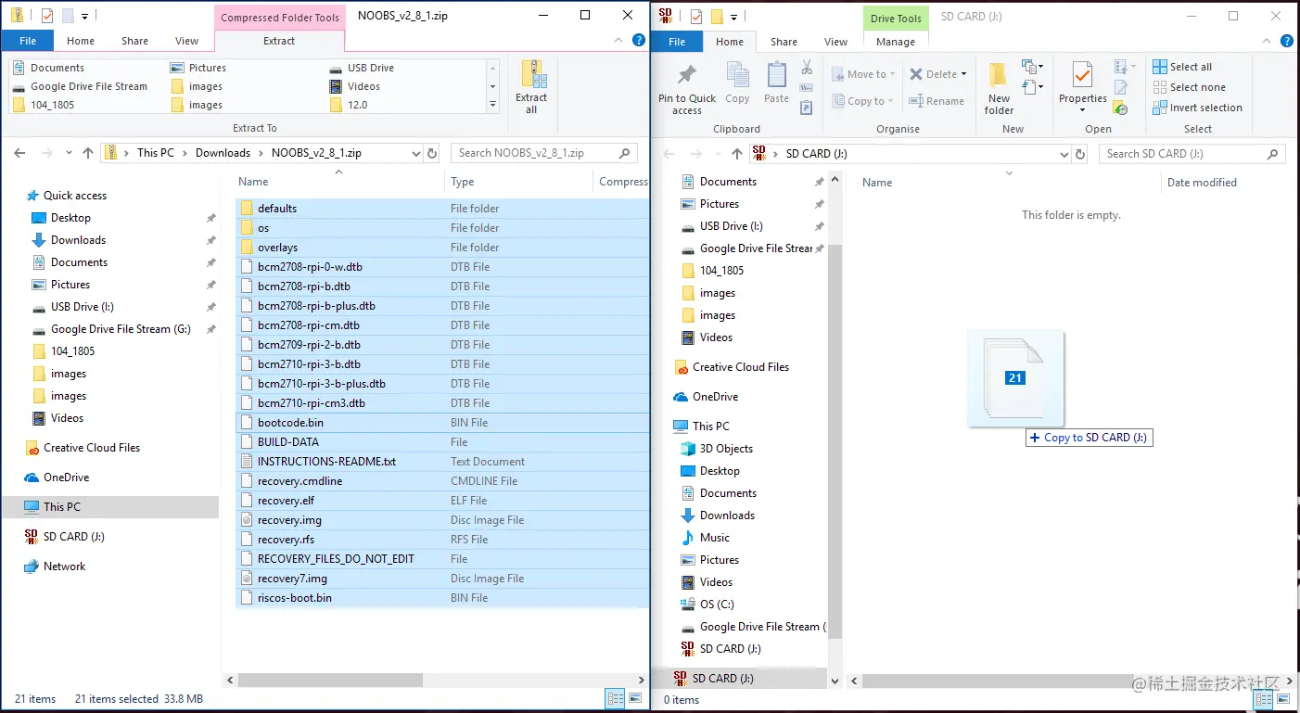Click the new folder icon in the SD CARD title bar

[716, 16]
